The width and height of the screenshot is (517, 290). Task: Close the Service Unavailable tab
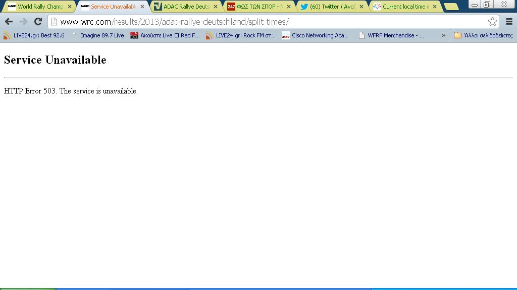(x=143, y=7)
